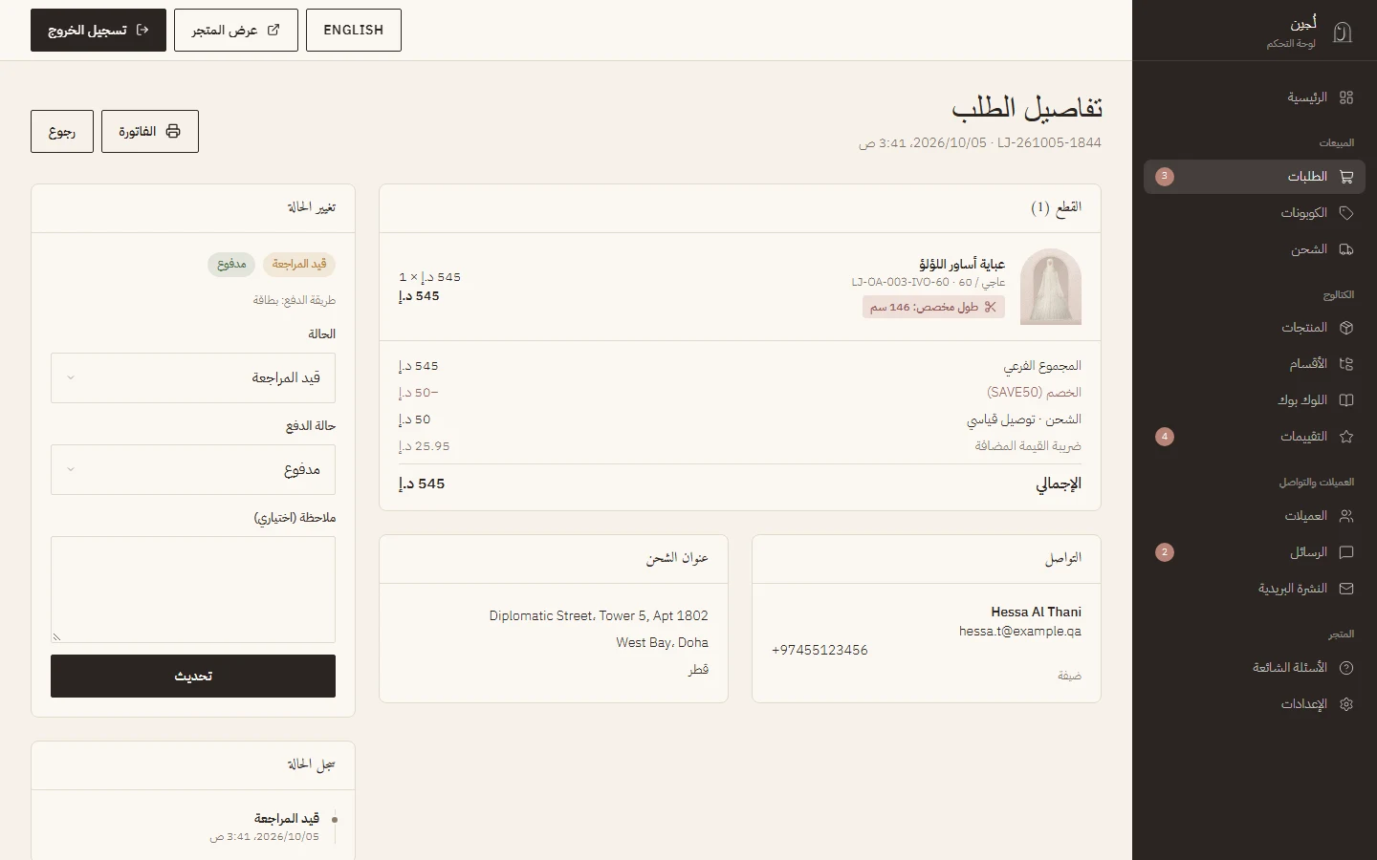Click the الكوبونات tag icon
Screen dimensions: 1377x860
pos(1346,213)
